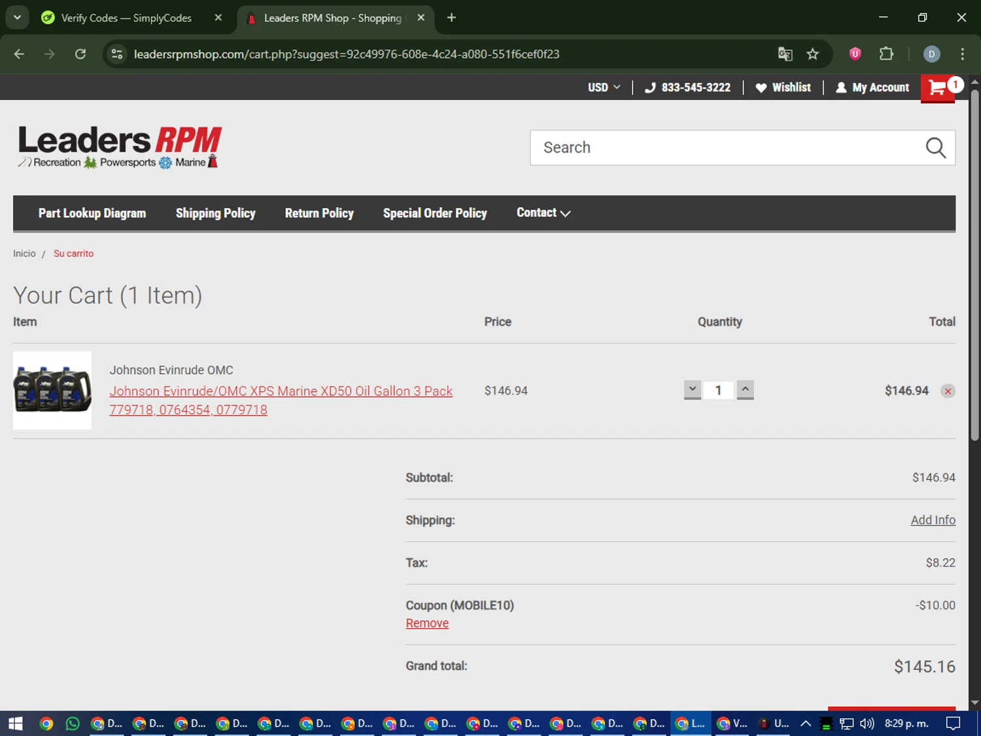
Task: Open the red shield extension icon
Action: point(855,54)
